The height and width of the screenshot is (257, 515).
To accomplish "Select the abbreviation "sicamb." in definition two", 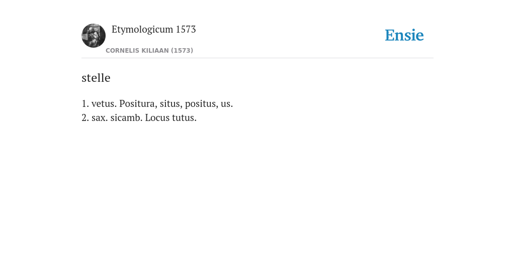I will point(126,117).
